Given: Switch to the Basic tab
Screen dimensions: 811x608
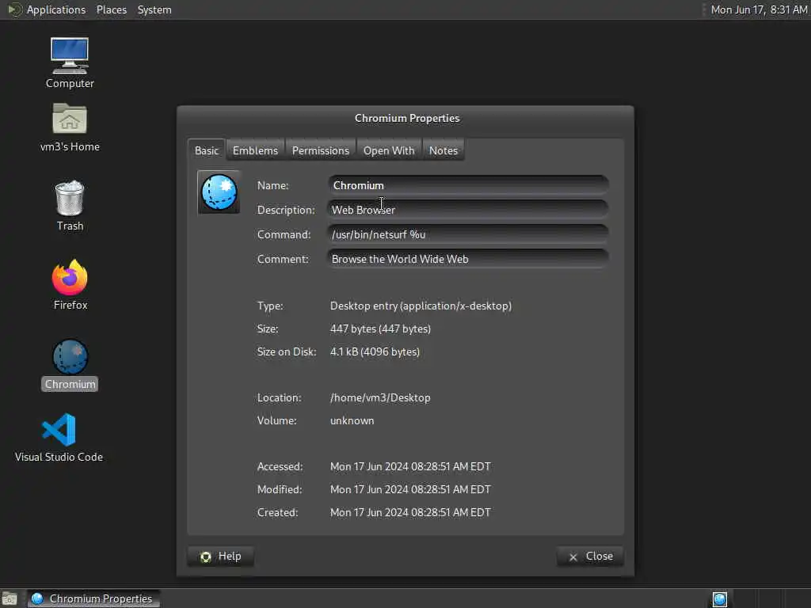Looking at the screenshot, I should 207,150.
